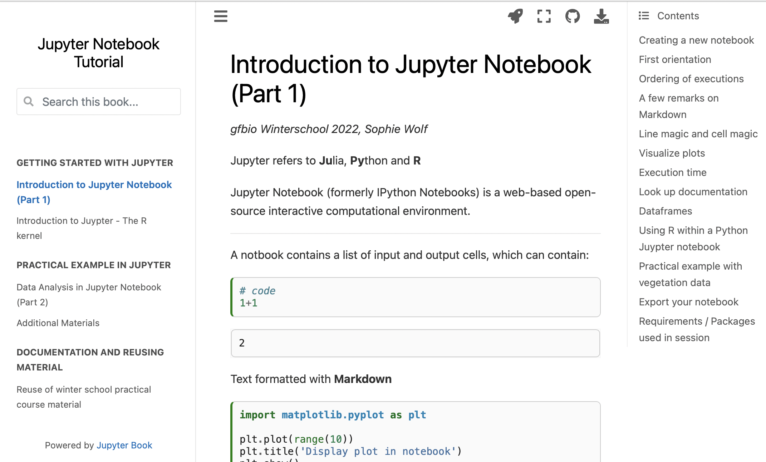Enter fullscreen mode with the expand icon
Screen dimensions: 766x462
[x=544, y=16]
